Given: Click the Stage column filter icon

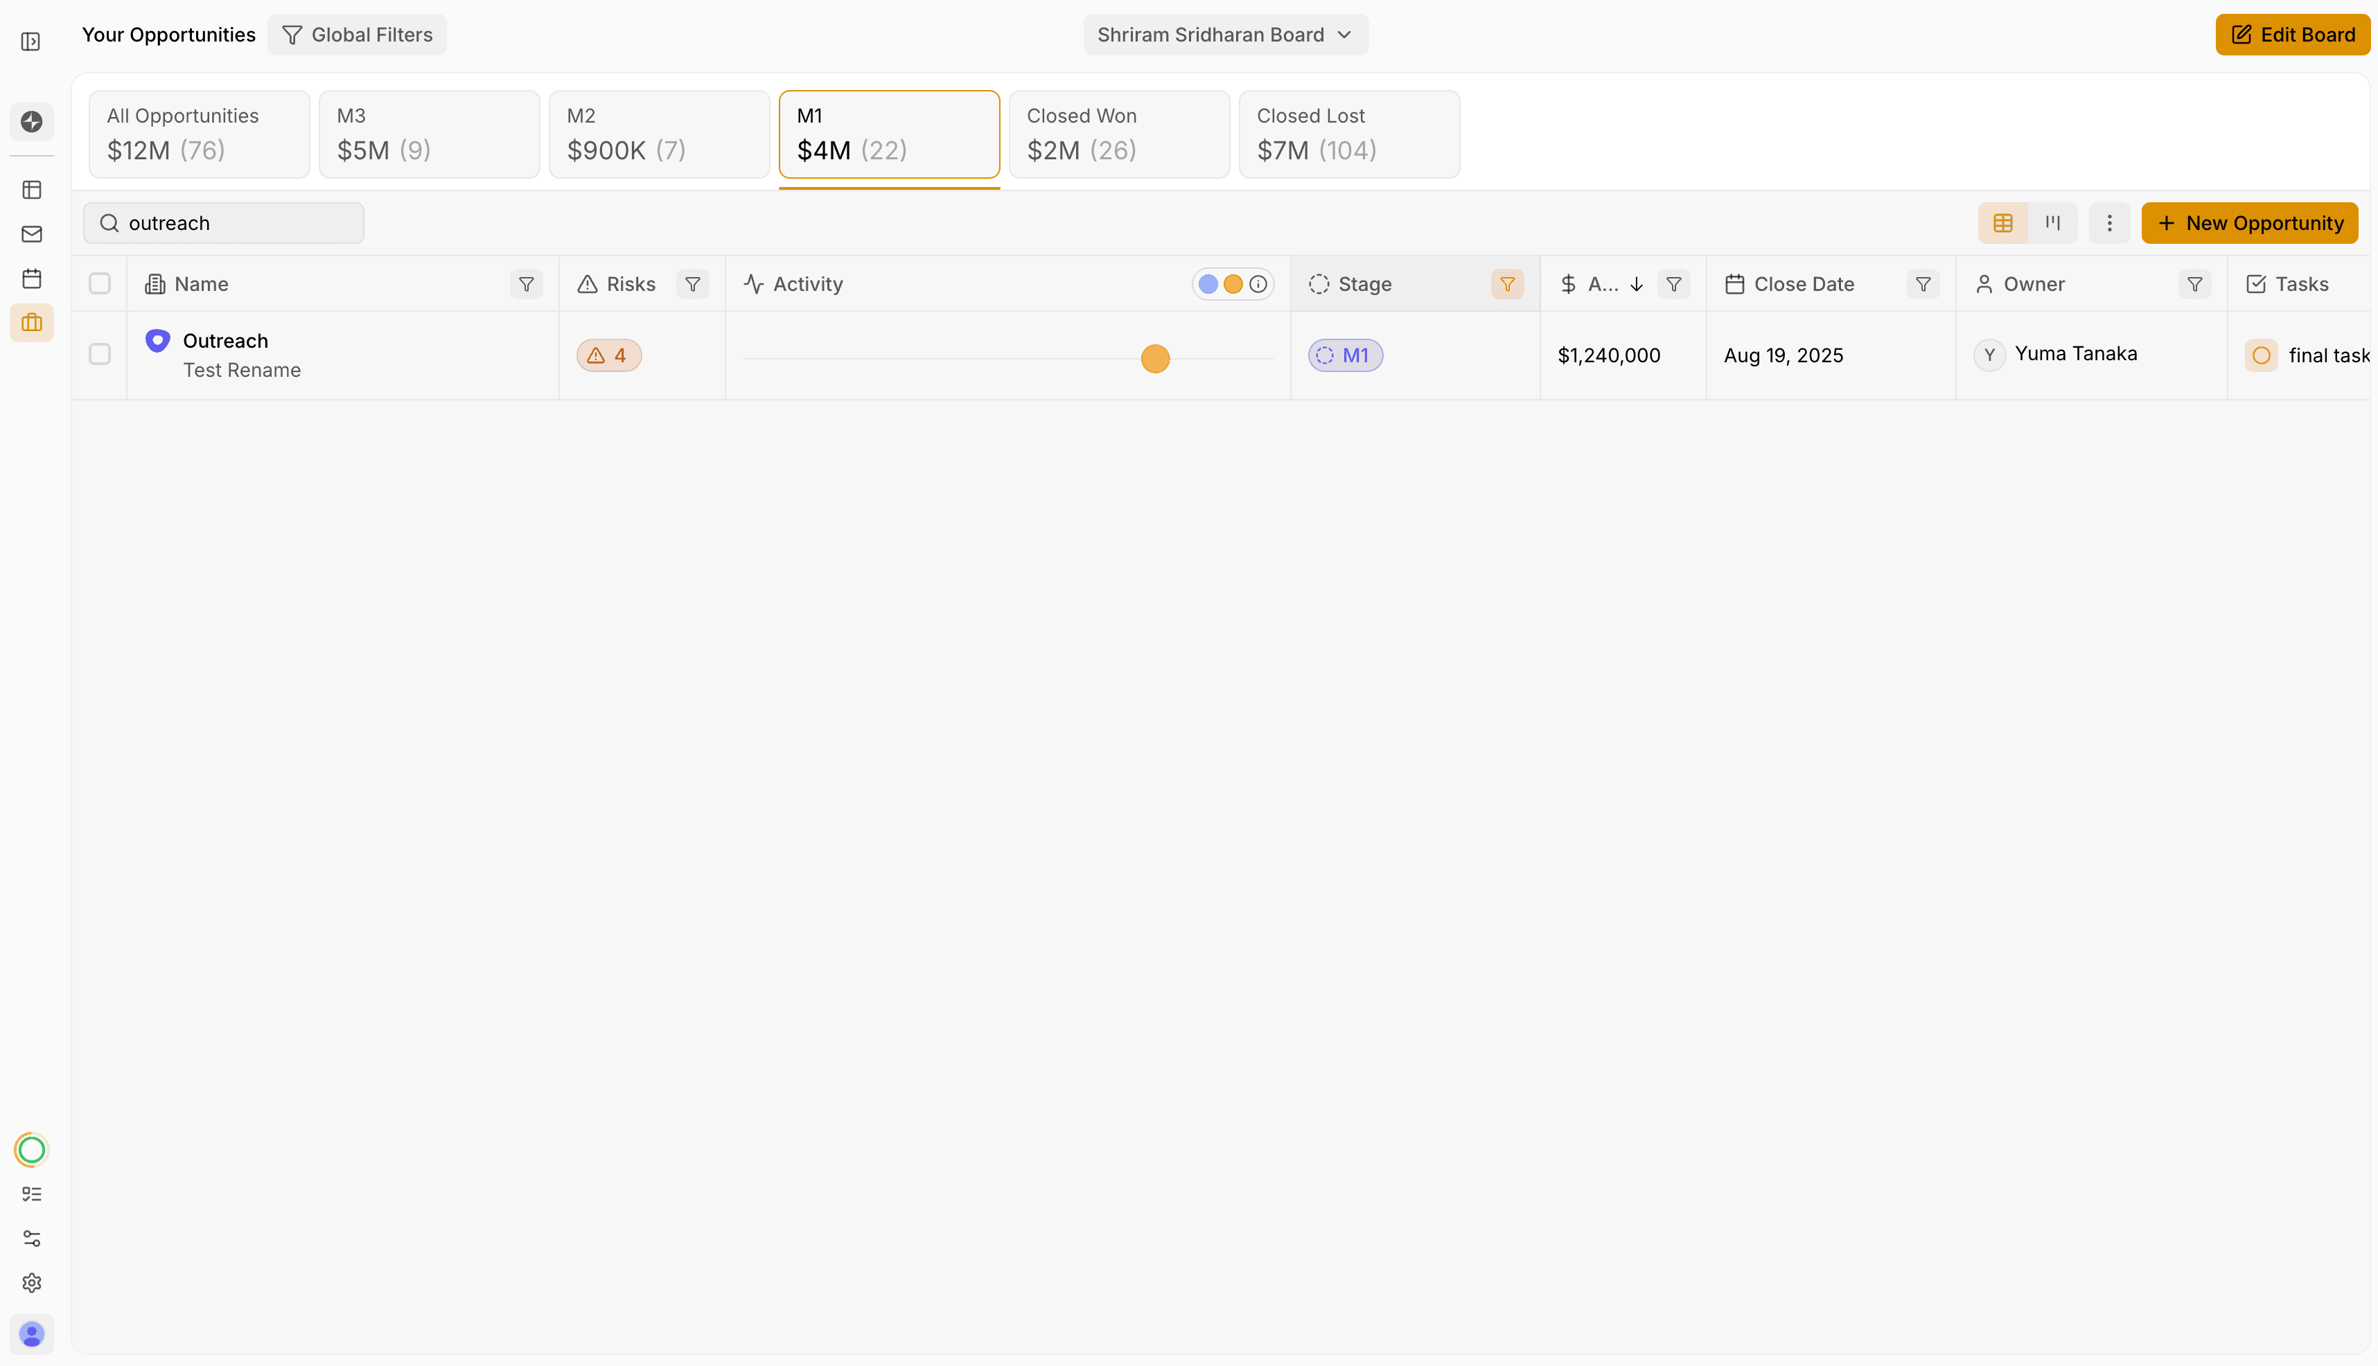Looking at the screenshot, I should (1507, 284).
